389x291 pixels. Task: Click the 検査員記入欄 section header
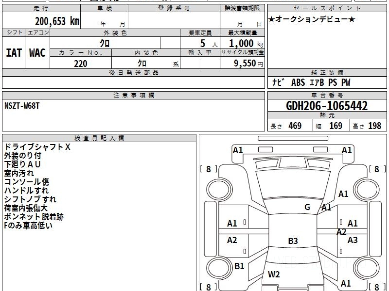coord(99,138)
